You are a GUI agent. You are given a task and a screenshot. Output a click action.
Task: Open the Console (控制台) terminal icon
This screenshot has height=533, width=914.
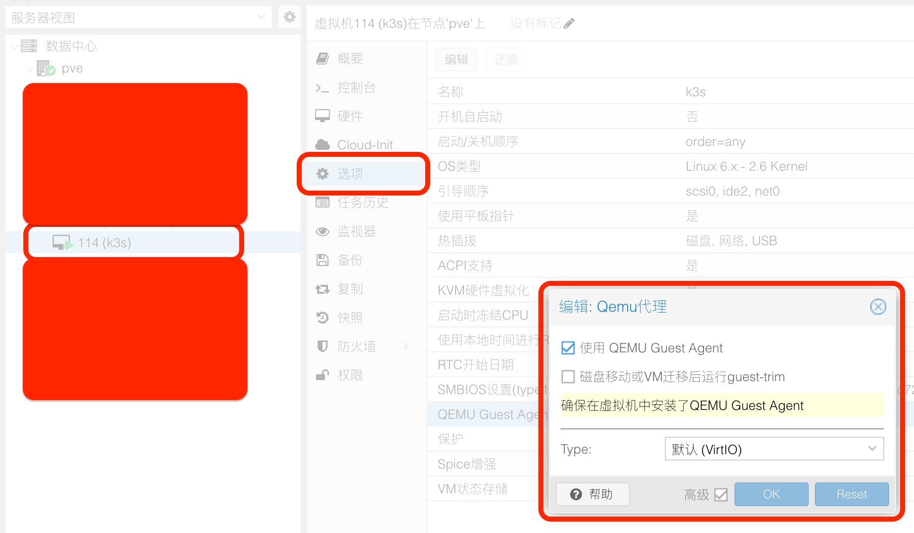pos(323,88)
